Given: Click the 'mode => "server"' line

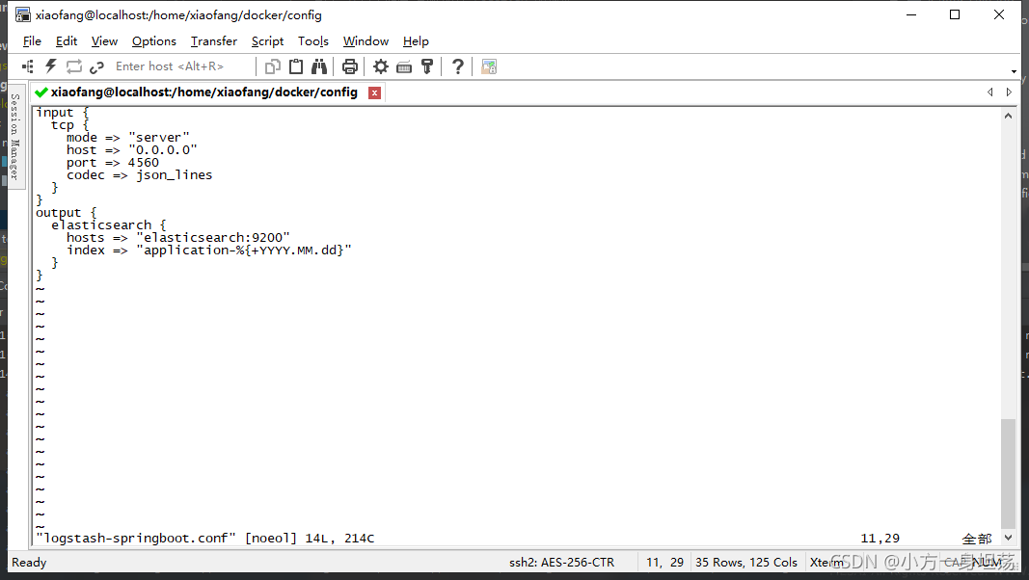Looking at the screenshot, I should tap(128, 138).
